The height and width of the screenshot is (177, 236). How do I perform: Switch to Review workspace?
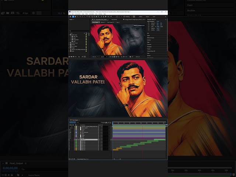pyautogui.click(x=147, y=17)
